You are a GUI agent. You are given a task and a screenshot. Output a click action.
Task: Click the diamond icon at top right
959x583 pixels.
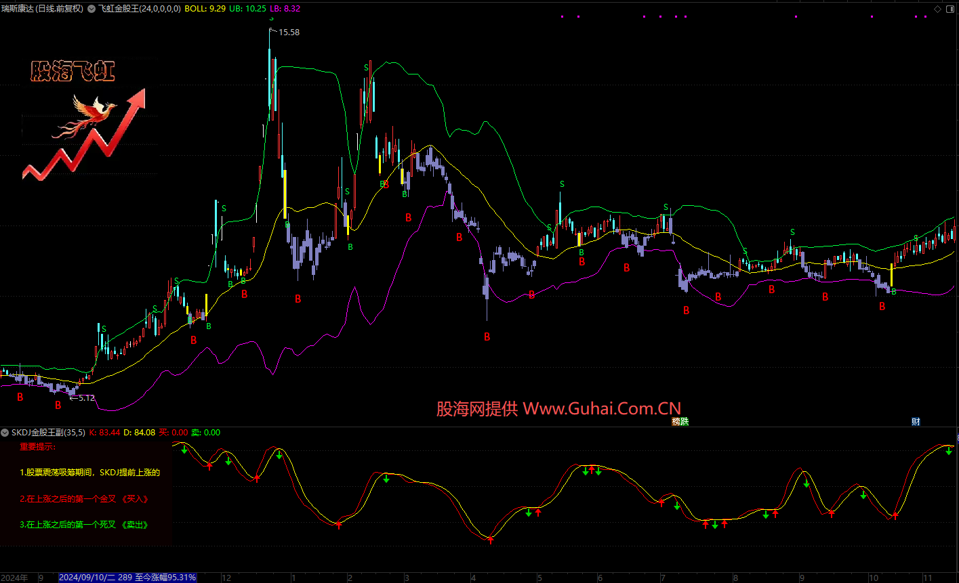pos(937,9)
